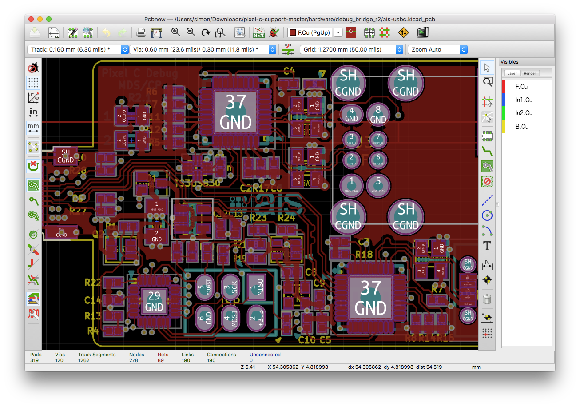This screenshot has width=580, height=407.
Task: Toggle the grid display button
Action: pyautogui.click(x=33, y=82)
